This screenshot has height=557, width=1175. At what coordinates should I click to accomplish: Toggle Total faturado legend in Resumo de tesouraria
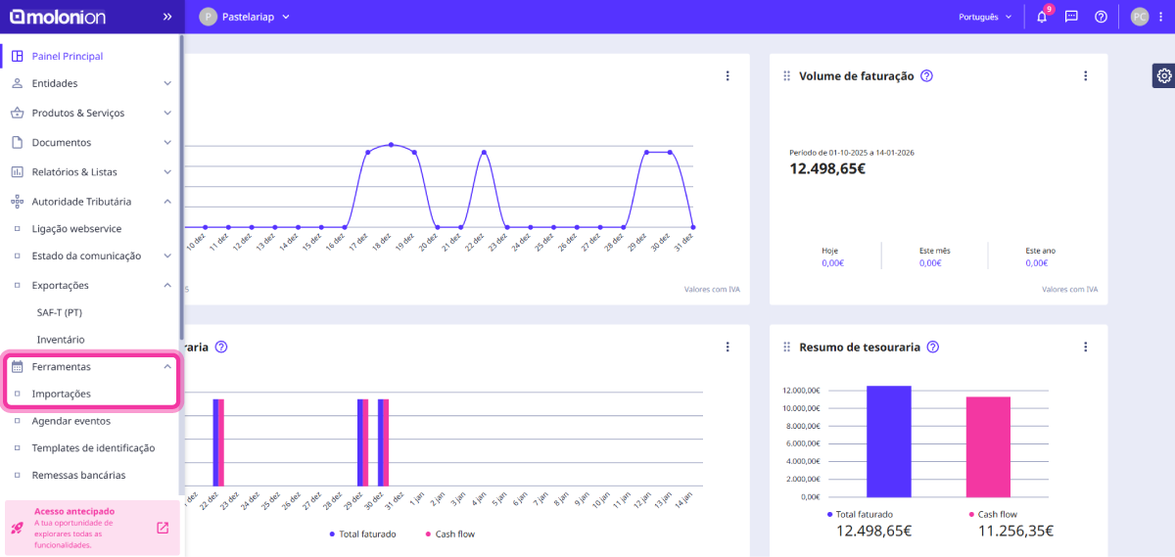(861, 514)
